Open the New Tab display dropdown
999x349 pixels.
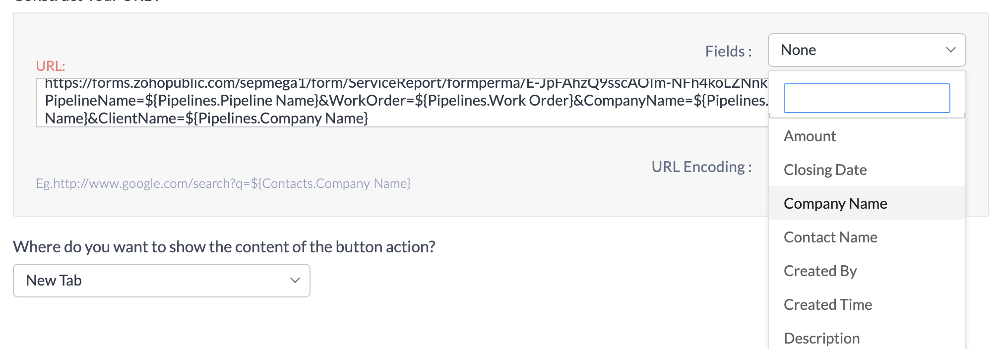(x=161, y=281)
